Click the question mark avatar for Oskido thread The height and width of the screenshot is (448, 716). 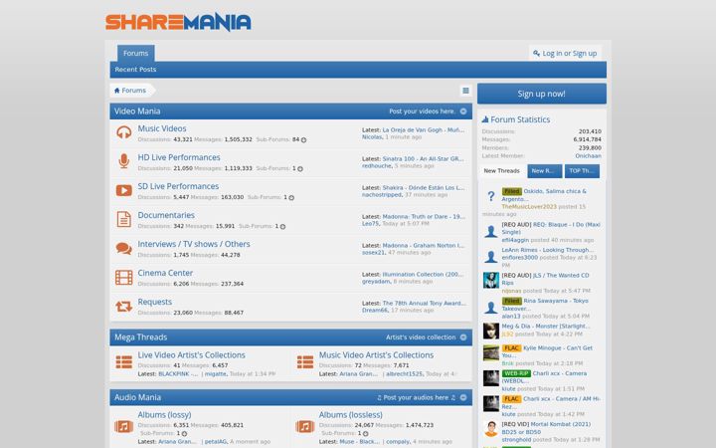click(491, 196)
